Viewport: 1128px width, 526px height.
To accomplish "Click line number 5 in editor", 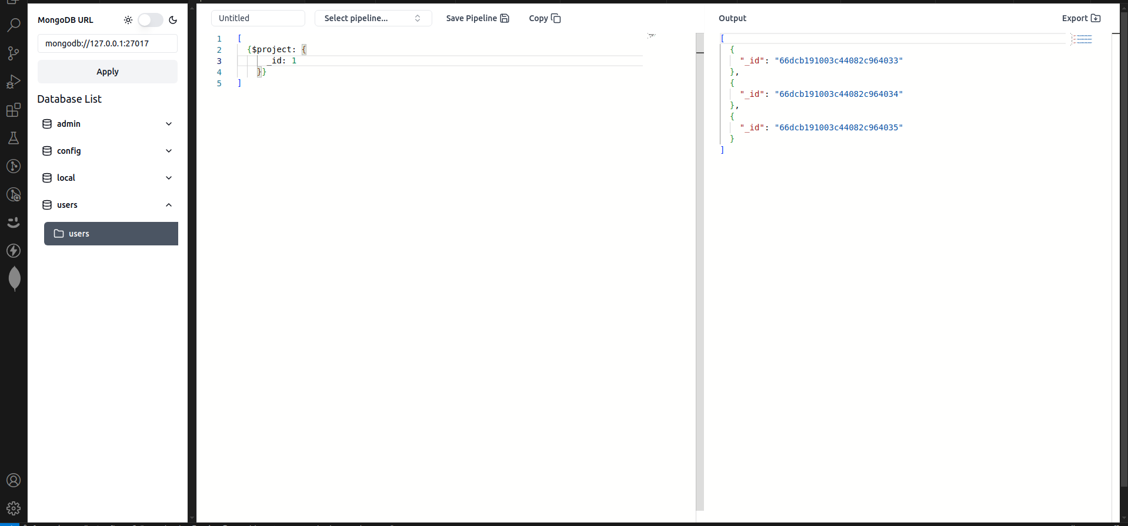I will pyautogui.click(x=219, y=83).
